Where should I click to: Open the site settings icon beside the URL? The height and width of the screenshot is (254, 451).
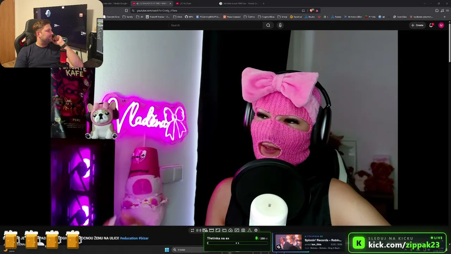[x=133, y=11]
